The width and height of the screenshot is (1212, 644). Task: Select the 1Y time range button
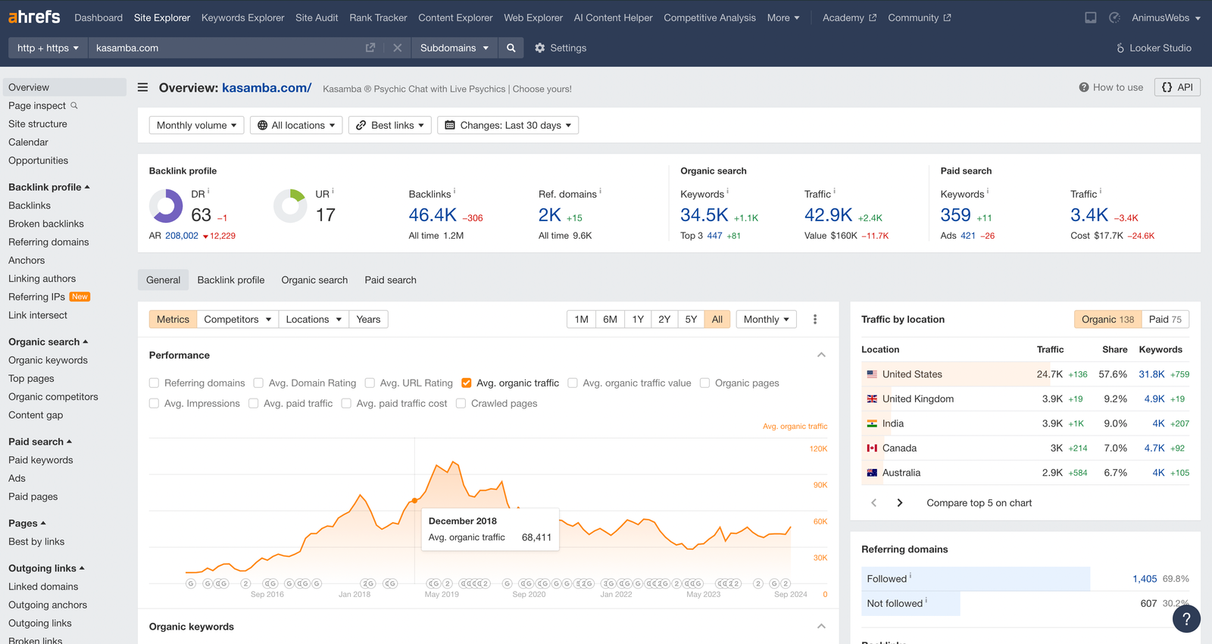pos(638,319)
